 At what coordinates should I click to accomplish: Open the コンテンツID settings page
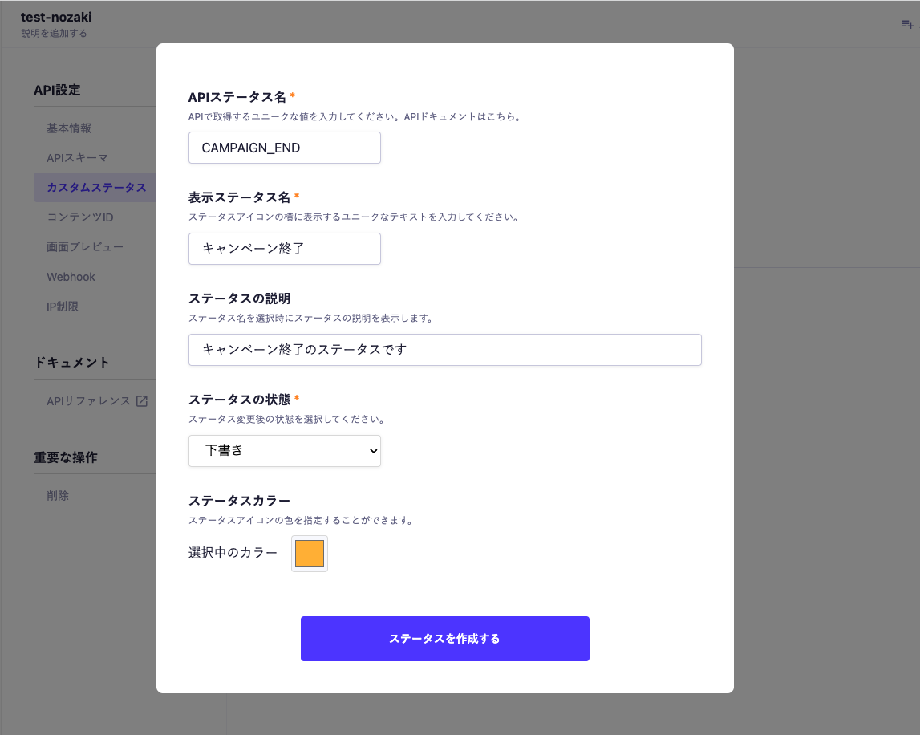click(80, 217)
